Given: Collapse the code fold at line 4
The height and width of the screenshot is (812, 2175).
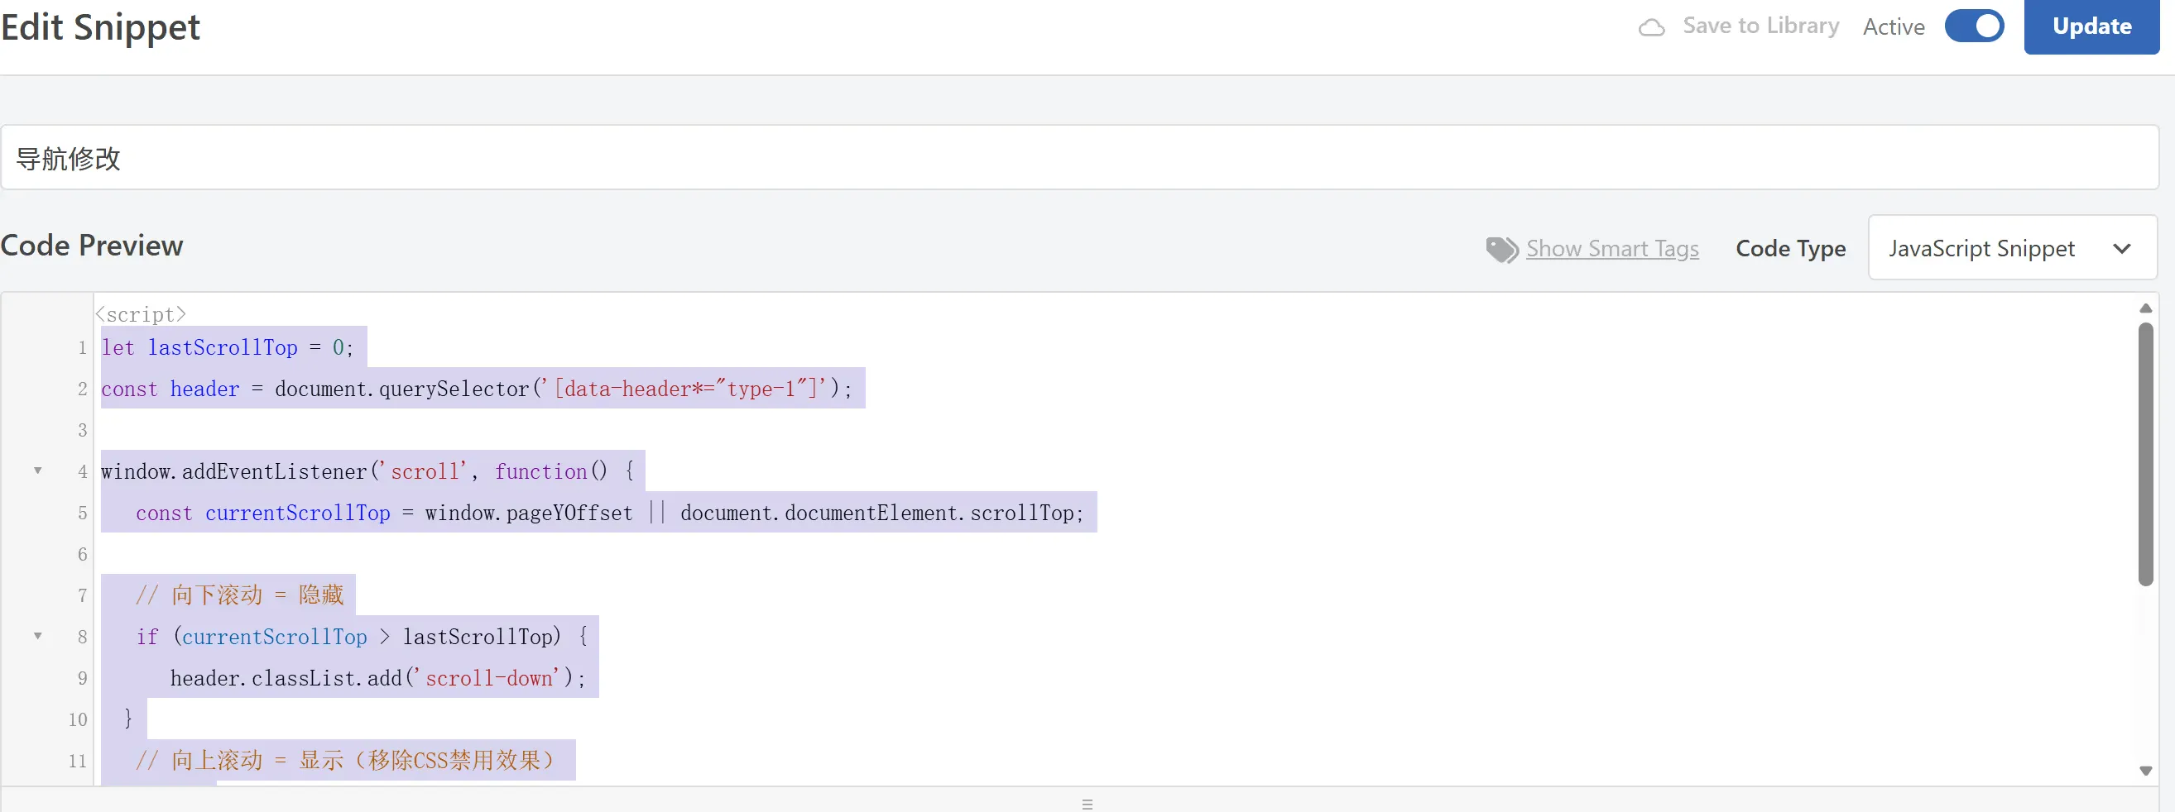Looking at the screenshot, I should point(38,470).
